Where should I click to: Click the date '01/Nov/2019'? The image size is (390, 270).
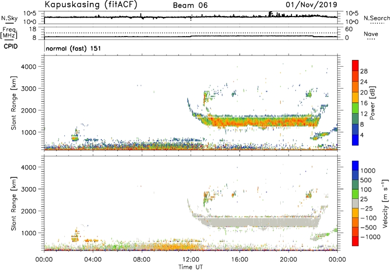point(312,4)
